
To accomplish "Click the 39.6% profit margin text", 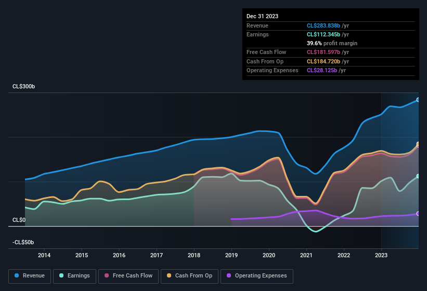I will coord(332,43).
